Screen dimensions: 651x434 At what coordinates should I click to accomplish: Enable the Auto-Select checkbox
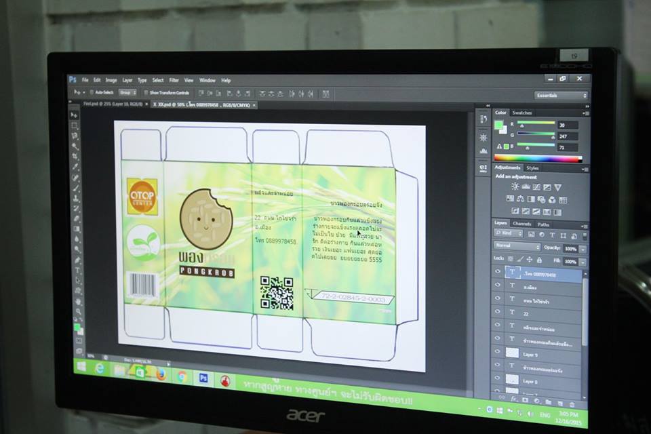tap(92, 92)
